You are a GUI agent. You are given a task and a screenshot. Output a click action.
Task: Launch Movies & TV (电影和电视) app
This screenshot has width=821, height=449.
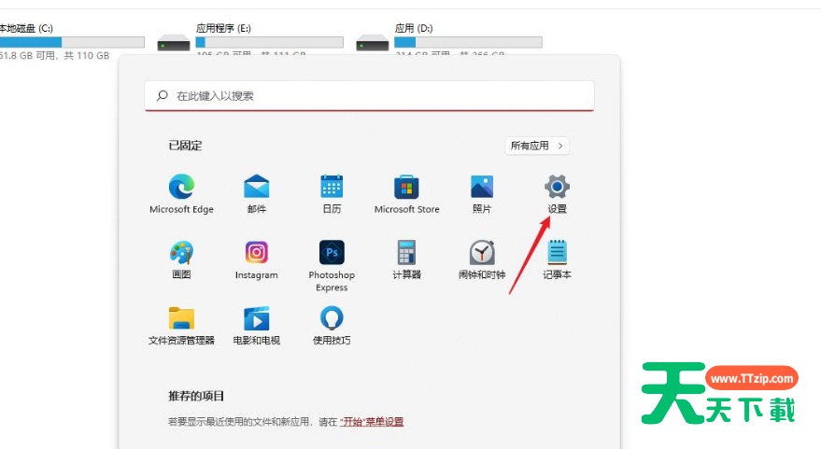point(257,319)
